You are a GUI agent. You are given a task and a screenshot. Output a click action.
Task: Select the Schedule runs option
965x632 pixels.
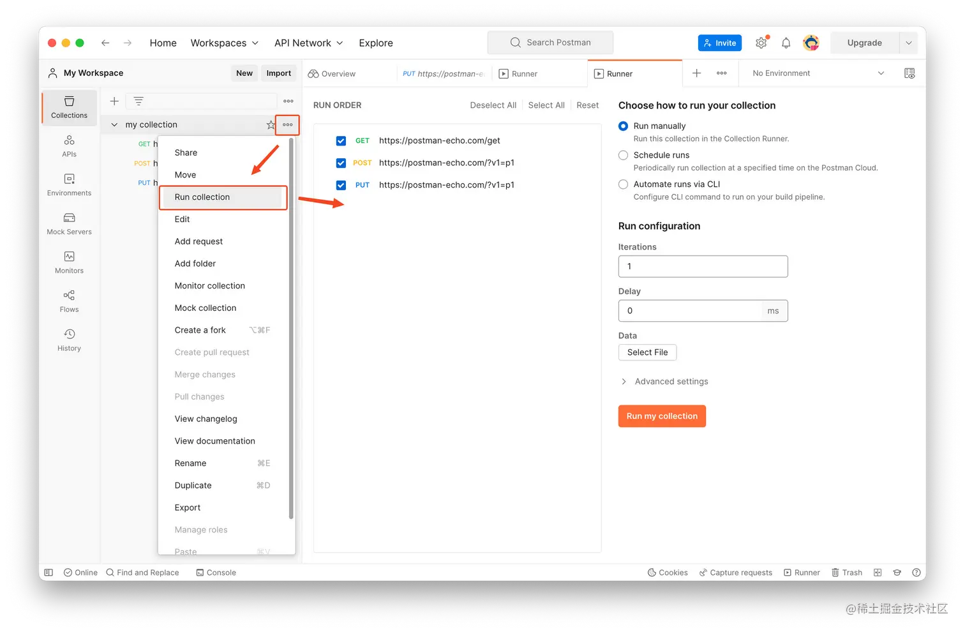tap(623, 155)
